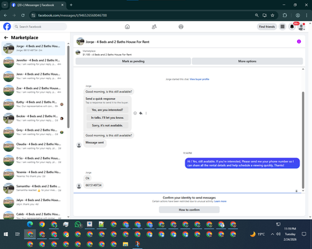312x249 pixels.
Task: Focus the Search Facebook field
Action: pyautogui.click(x=40, y=27)
